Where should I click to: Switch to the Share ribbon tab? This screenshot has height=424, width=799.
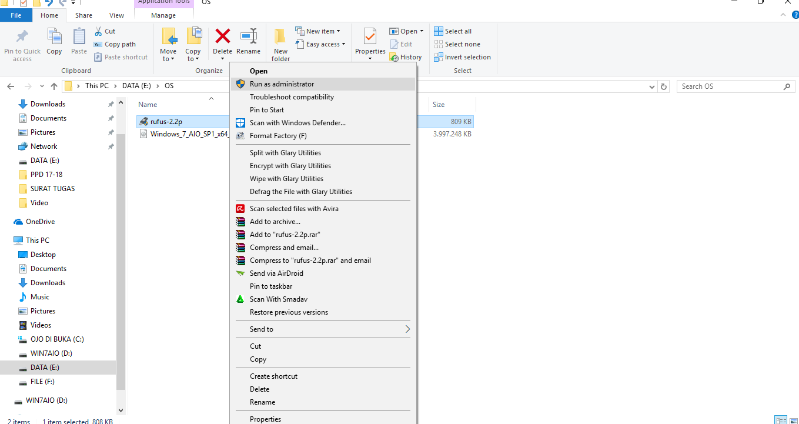83,15
